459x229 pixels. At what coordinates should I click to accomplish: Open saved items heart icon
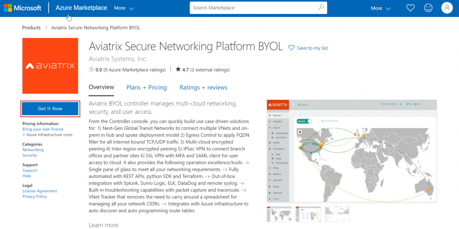tap(411, 8)
